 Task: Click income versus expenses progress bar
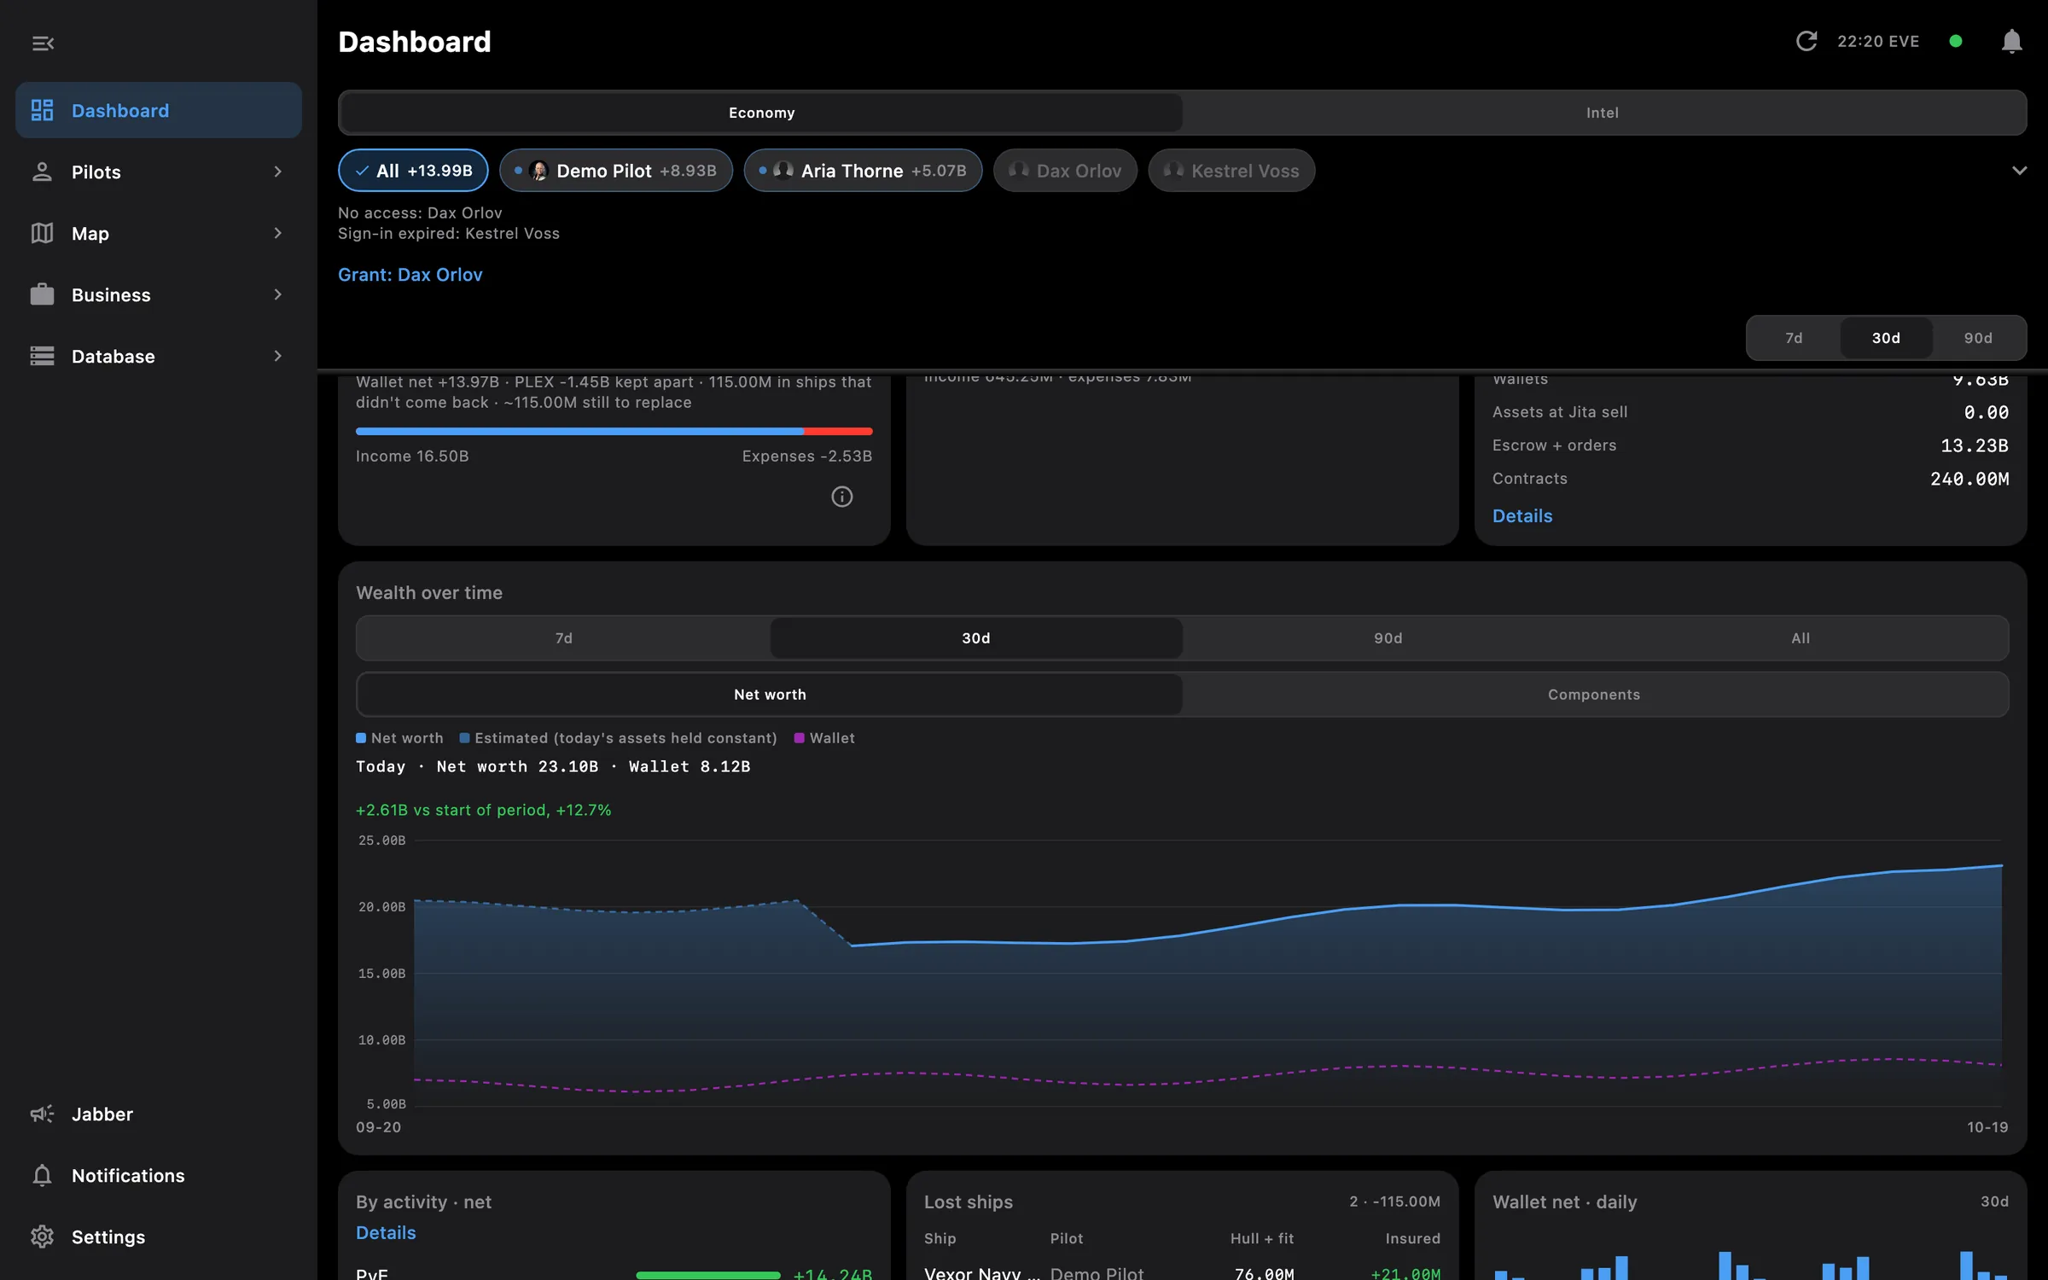(x=614, y=432)
